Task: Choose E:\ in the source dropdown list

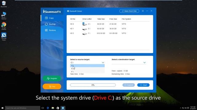Action: pyautogui.click(x=87, y=68)
